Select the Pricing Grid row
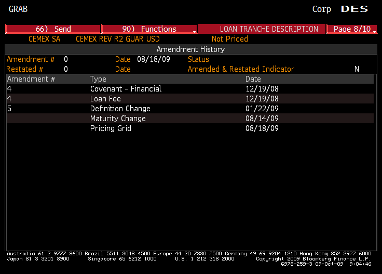This screenshot has height=274, width=382. point(190,128)
